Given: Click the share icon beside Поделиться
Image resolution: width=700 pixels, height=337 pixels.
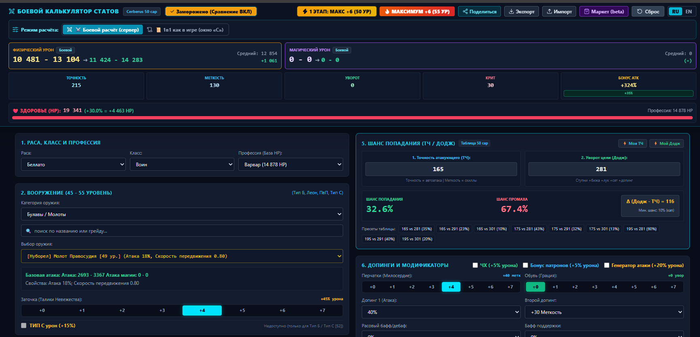Looking at the screenshot, I should [x=465, y=11].
